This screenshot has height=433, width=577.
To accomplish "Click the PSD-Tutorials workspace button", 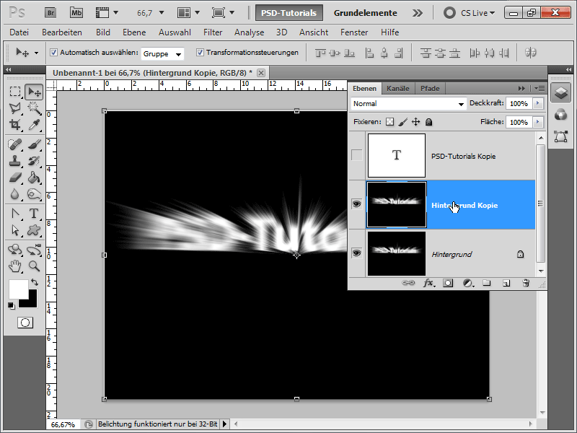I will pos(288,12).
